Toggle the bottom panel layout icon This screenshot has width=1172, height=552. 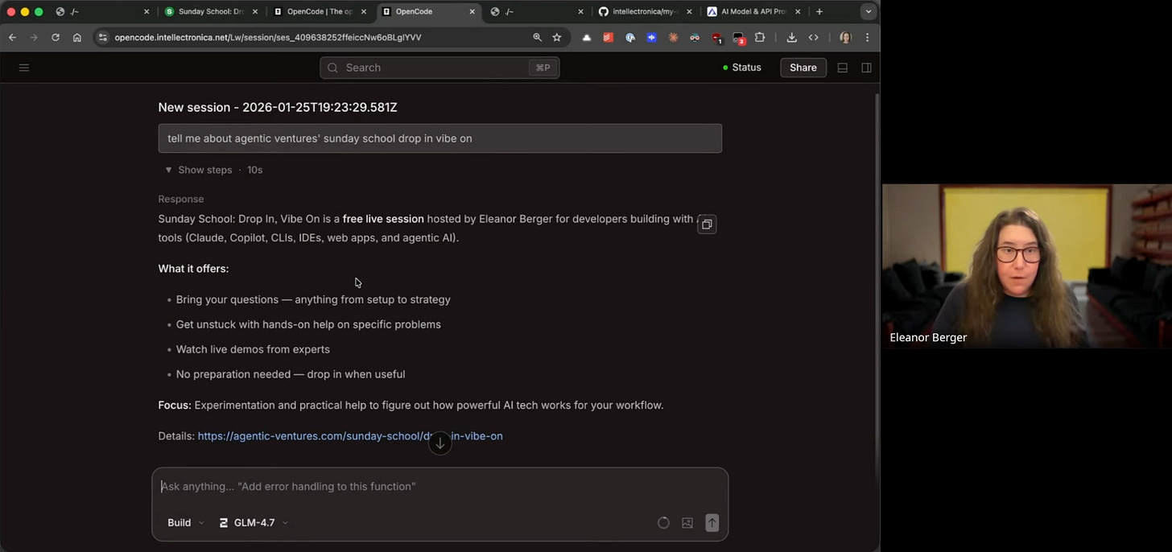tap(843, 68)
